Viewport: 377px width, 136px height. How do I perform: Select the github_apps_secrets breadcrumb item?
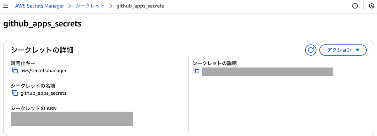point(140,6)
